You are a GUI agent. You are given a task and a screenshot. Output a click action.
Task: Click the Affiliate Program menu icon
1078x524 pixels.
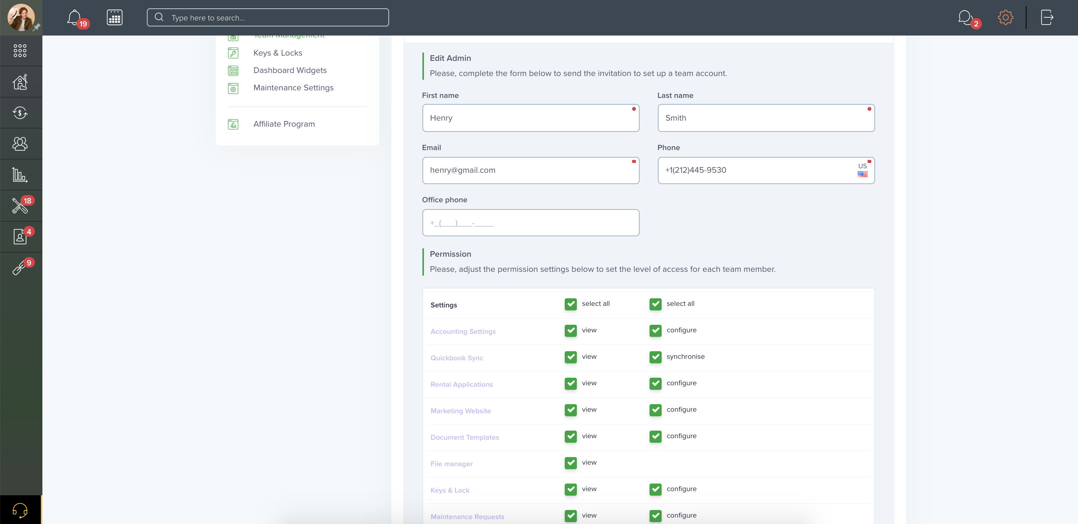(x=233, y=124)
